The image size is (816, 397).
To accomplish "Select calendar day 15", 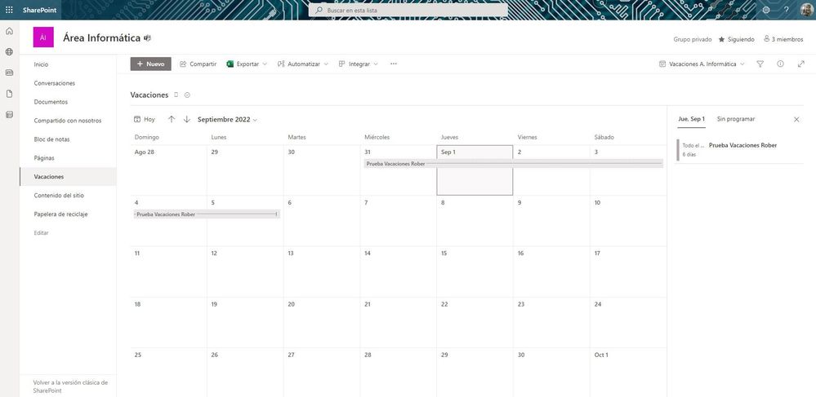I will 475,271.
